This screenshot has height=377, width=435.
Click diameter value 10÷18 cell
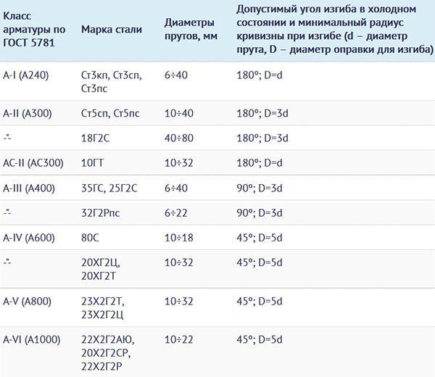coord(178,238)
